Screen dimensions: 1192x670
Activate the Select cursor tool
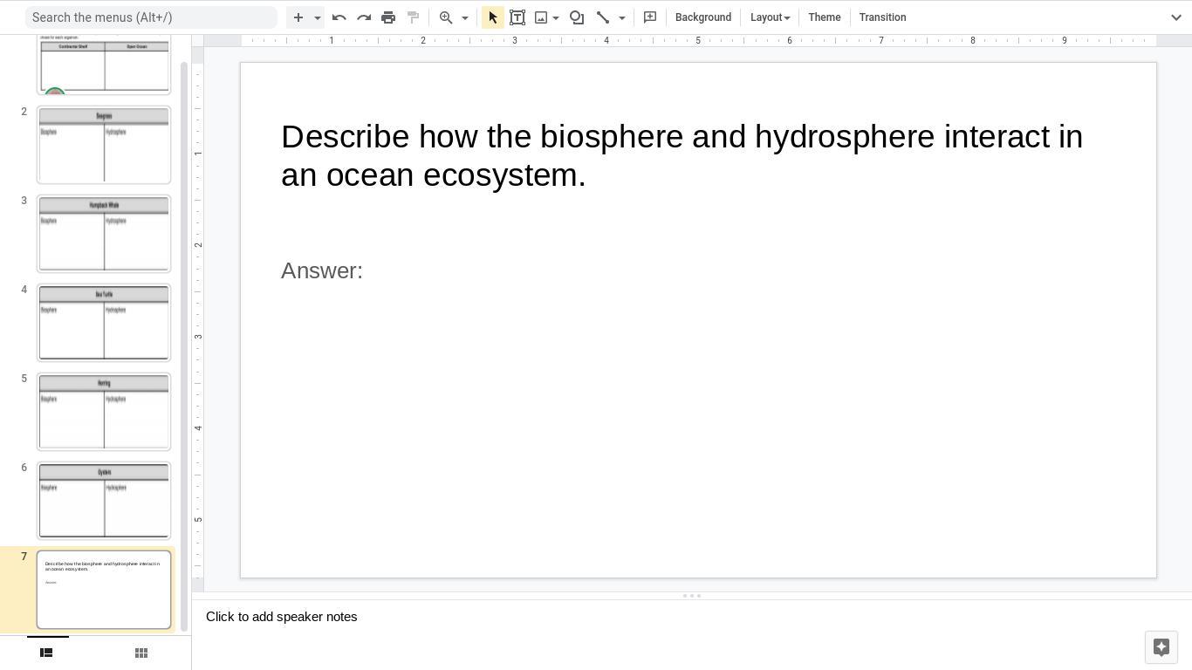pos(493,17)
